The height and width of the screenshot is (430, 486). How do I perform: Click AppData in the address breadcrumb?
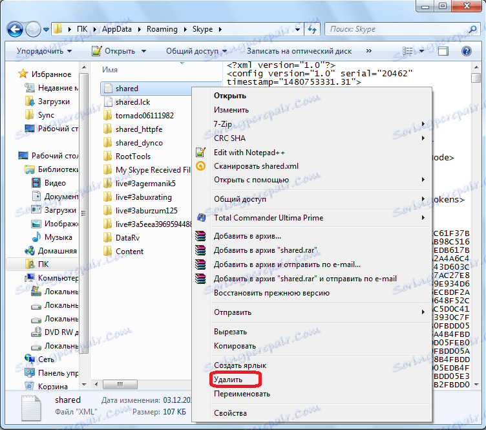tap(117, 29)
